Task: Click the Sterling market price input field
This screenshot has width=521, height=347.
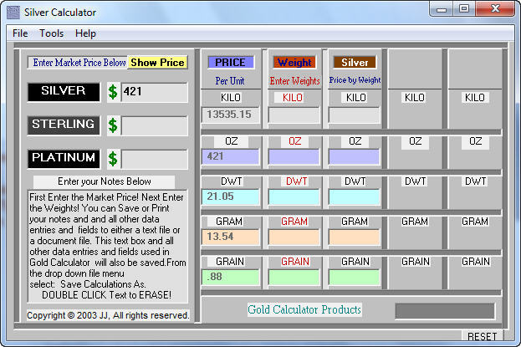Action: pos(154,125)
